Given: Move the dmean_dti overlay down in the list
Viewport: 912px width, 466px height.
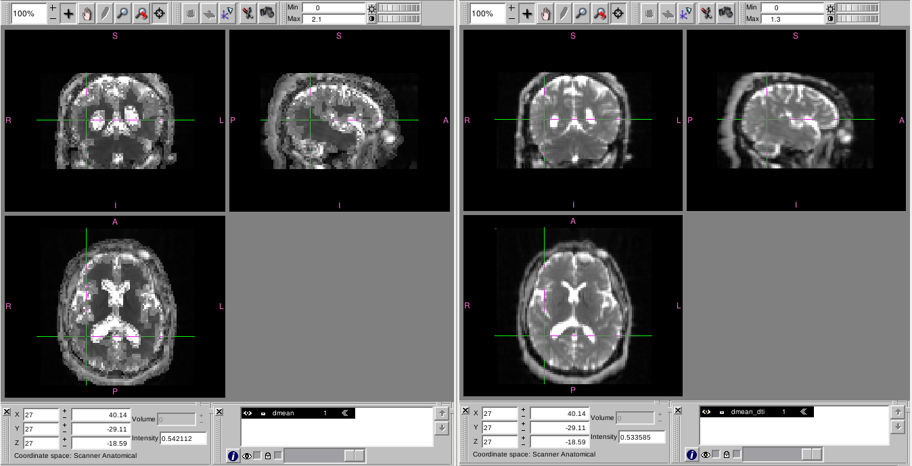Looking at the screenshot, I should [897, 427].
